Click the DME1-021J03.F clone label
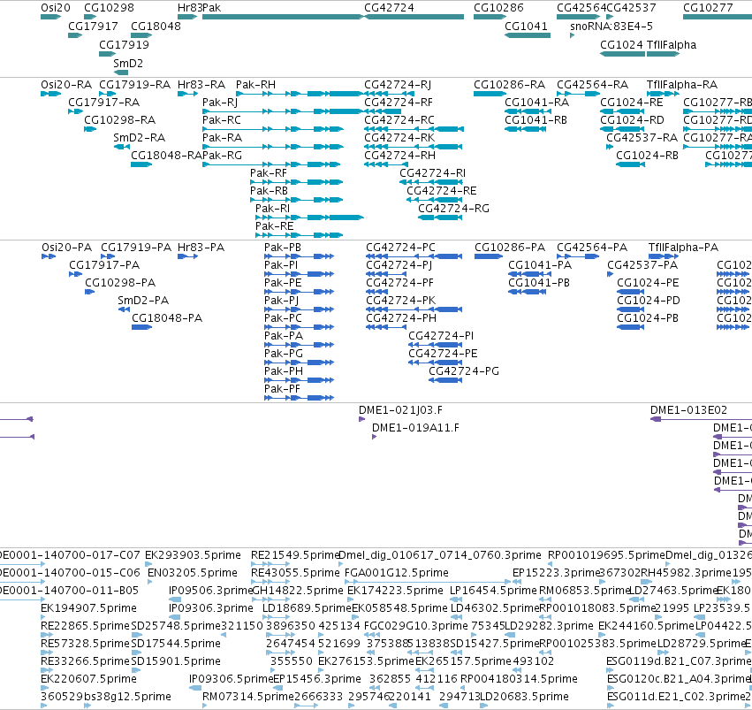This screenshot has height=710, width=752. pyautogui.click(x=400, y=410)
